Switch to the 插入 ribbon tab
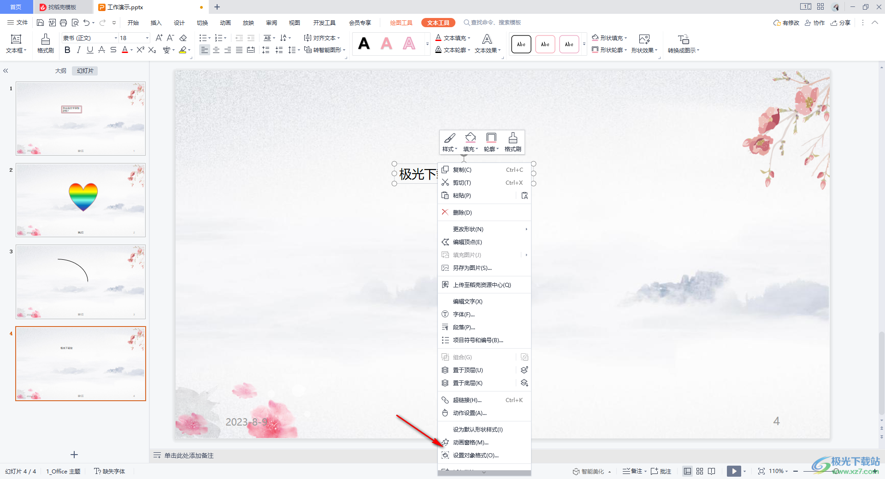Screen dimensions: 885x479 point(156,23)
